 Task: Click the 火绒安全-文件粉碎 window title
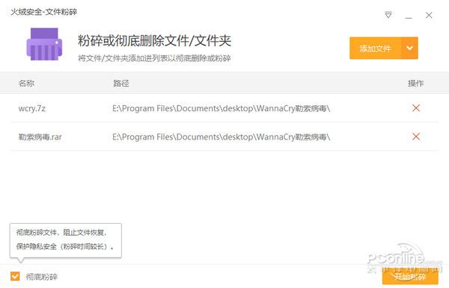(x=44, y=12)
